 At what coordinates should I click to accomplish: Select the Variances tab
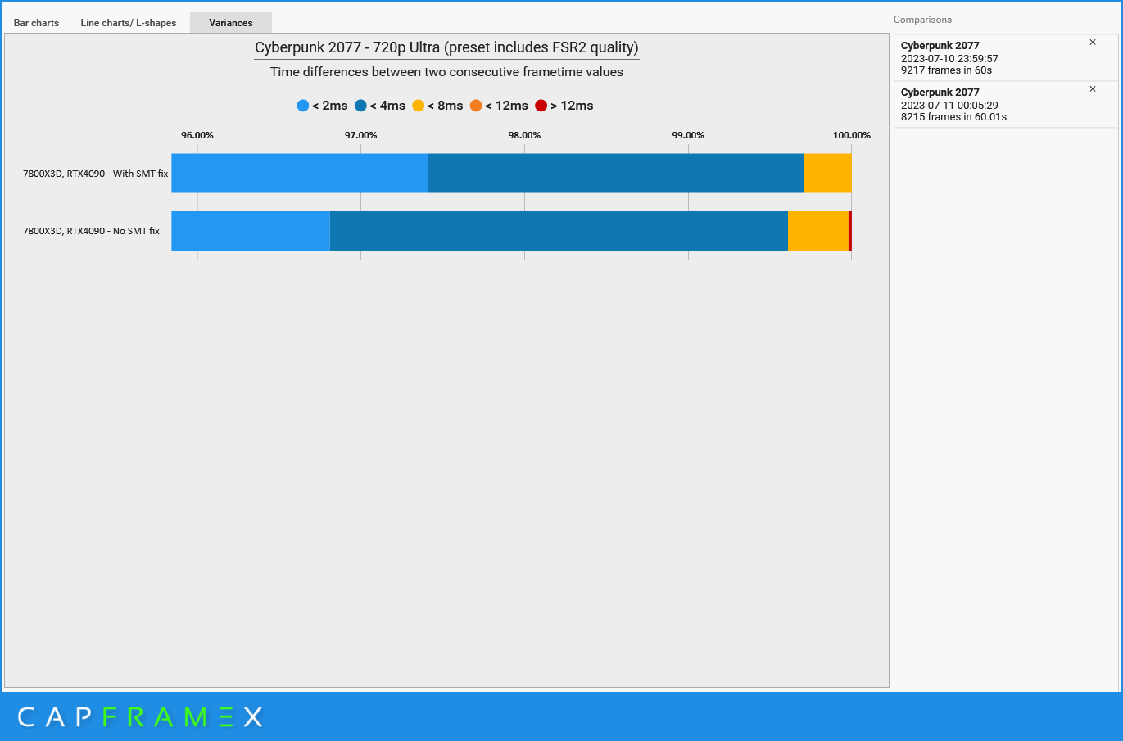click(x=231, y=23)
